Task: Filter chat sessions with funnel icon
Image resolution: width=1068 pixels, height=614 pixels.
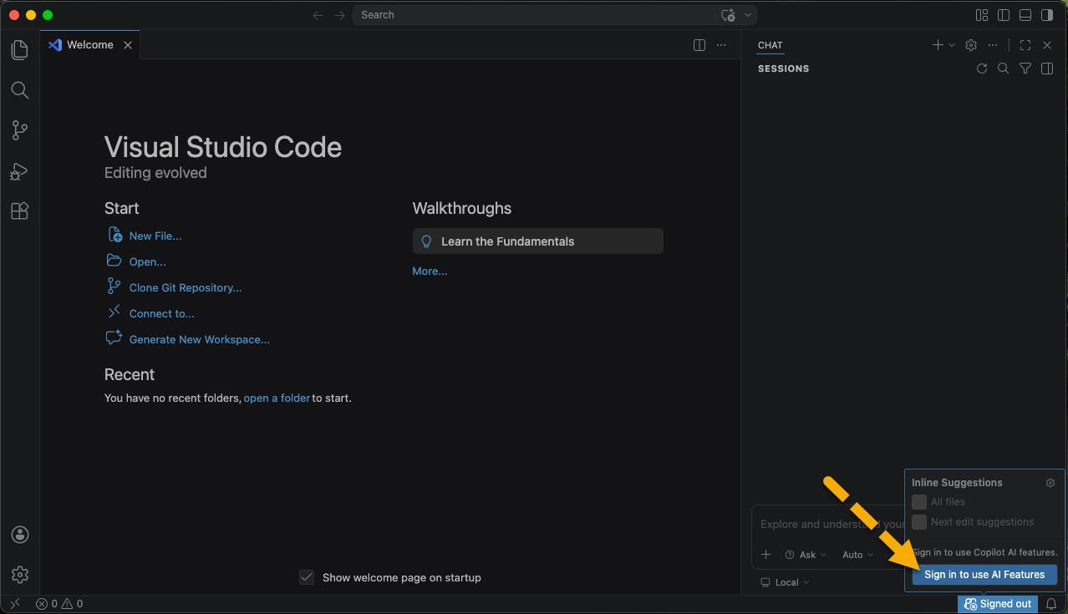Action: pyautogui.click(x=1025, y=69)
